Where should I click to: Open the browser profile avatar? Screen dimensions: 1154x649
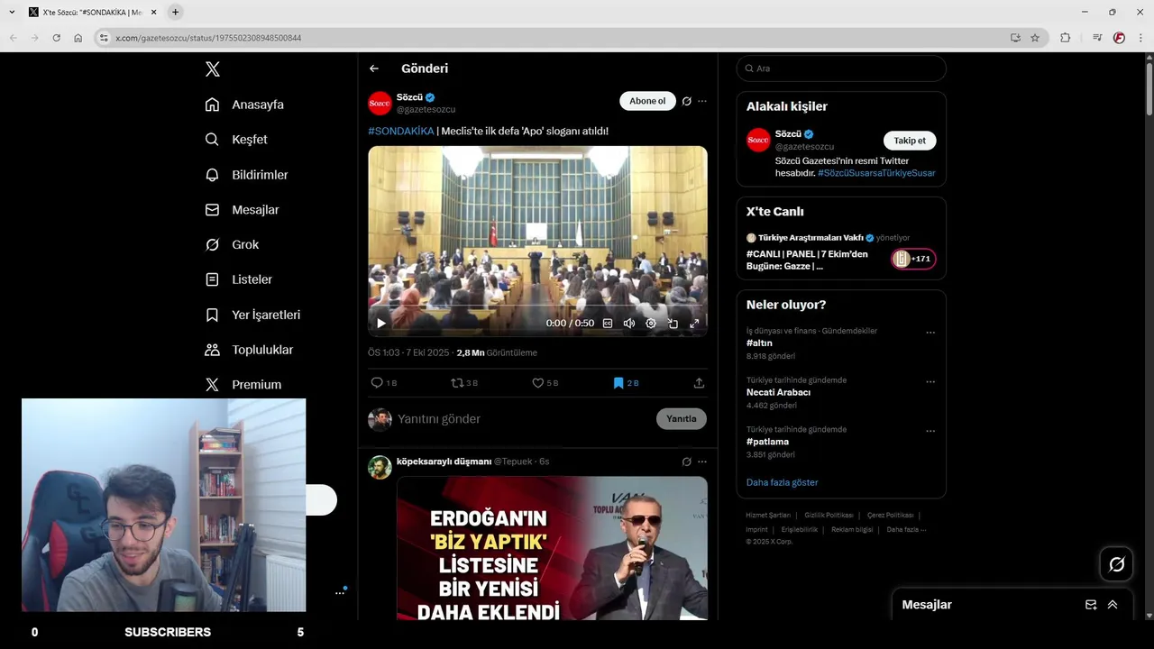click(1119, 38)
